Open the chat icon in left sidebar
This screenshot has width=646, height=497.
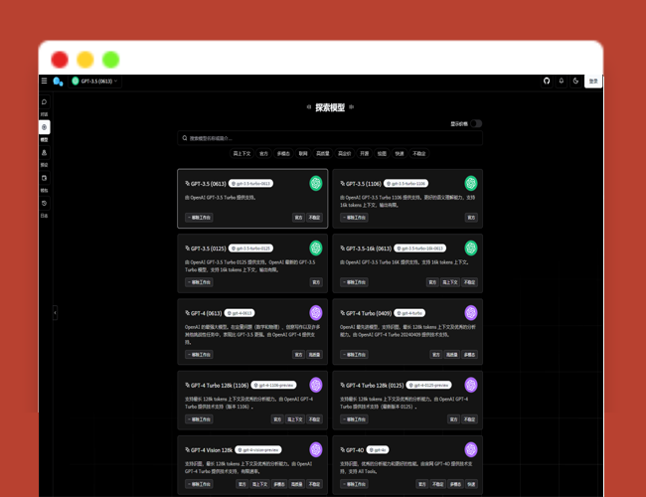44,102
